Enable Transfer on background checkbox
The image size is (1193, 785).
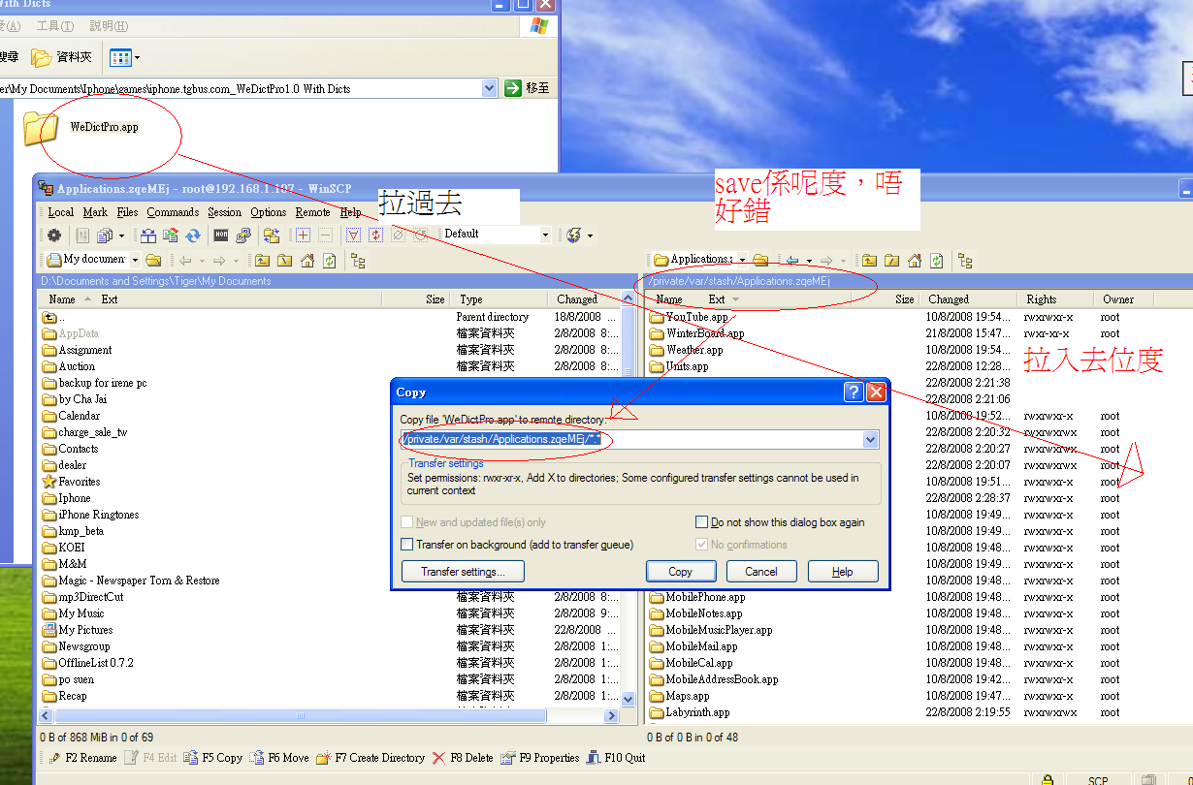pos(407,545)
